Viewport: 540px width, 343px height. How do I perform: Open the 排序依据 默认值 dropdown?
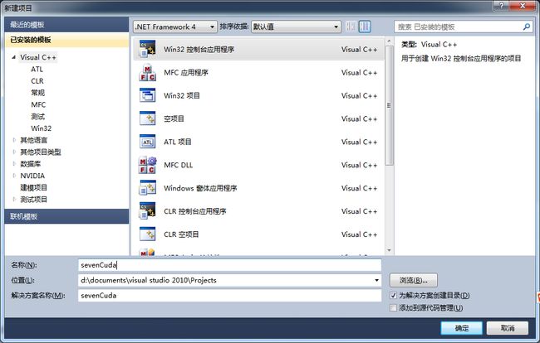point(296,27)
